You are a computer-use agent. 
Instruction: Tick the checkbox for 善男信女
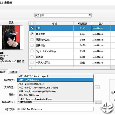coord(32,45)
